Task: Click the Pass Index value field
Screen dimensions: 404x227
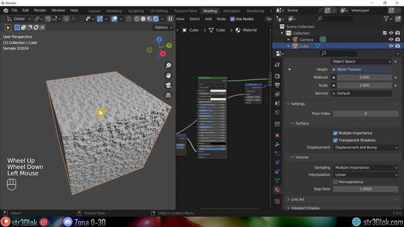Action: coord(366,113)
